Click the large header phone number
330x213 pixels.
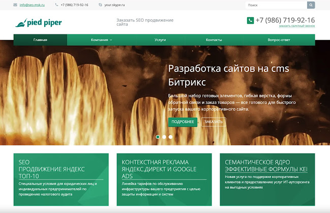285,20
